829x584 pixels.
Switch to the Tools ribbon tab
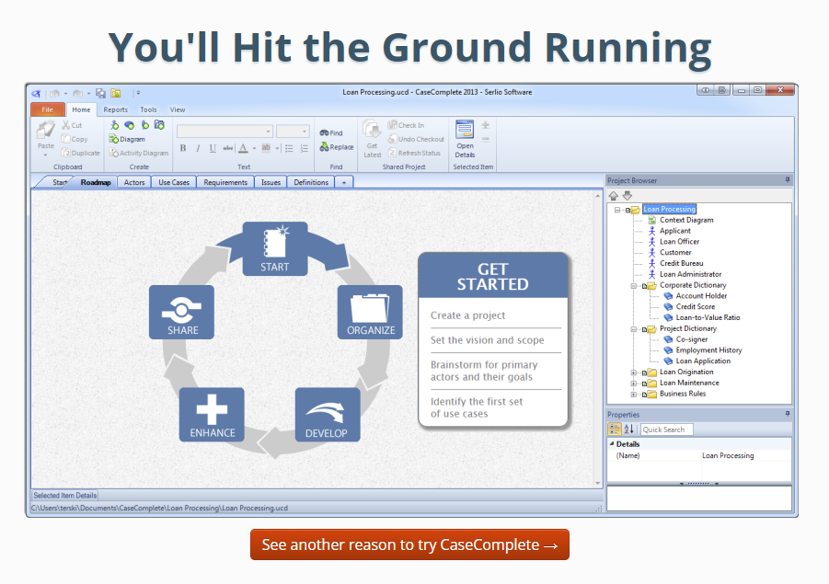tap(148, 109)
